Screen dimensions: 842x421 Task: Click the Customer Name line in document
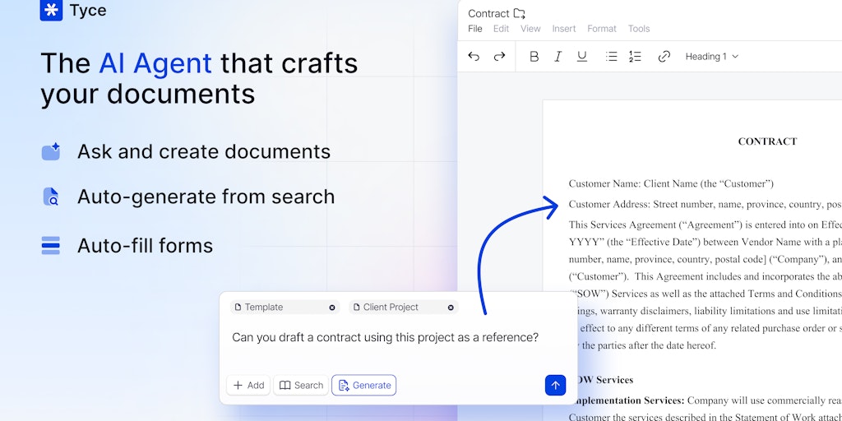point(671,183)
